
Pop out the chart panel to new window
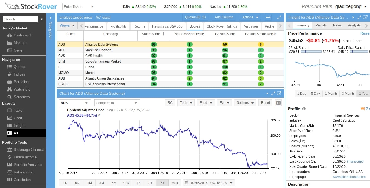279,93
